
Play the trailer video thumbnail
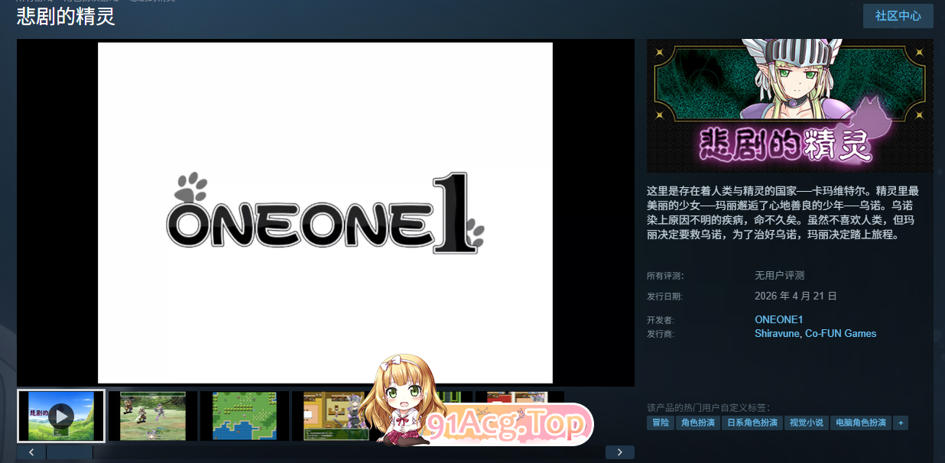61,416
